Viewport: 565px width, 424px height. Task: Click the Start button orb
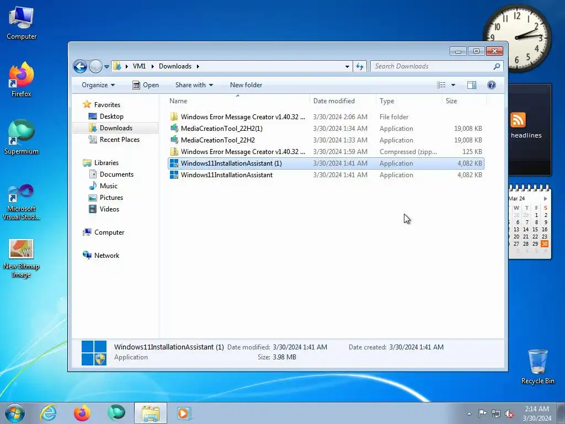pos(15,413)
